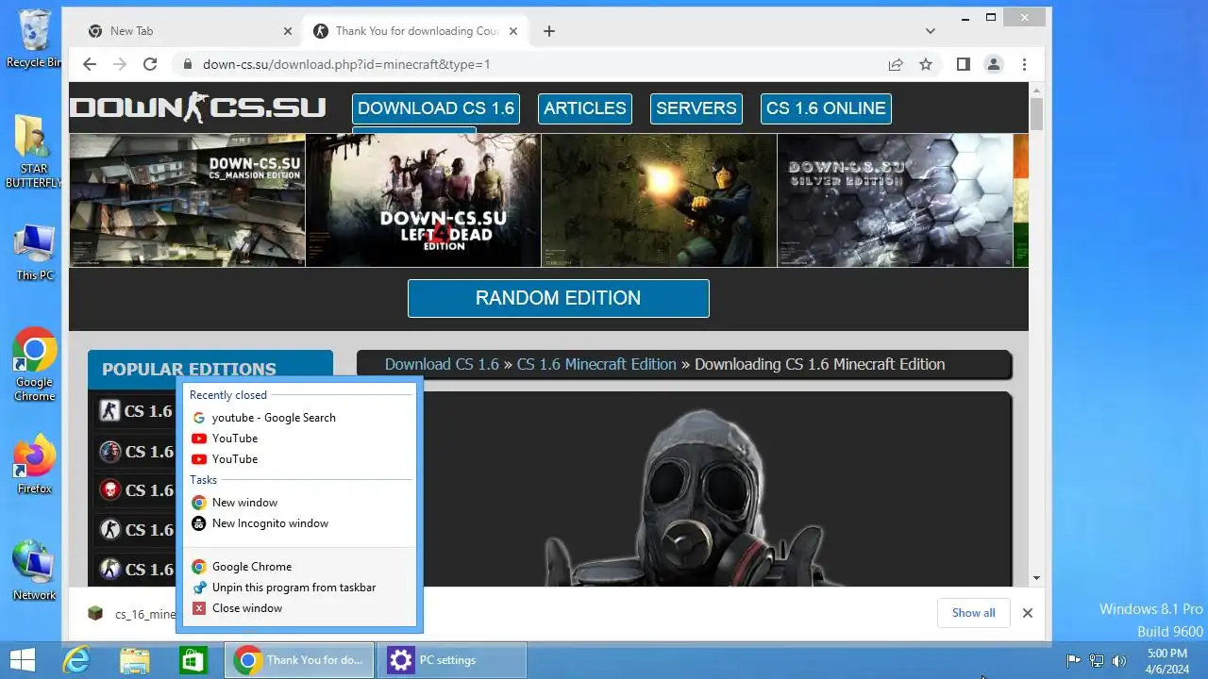1208x679 pixels.
Task: Bookmark this page with the star icon
Action: point(926,64)
